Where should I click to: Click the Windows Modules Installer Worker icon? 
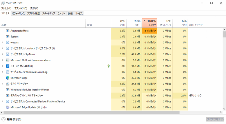coord(8,90)
